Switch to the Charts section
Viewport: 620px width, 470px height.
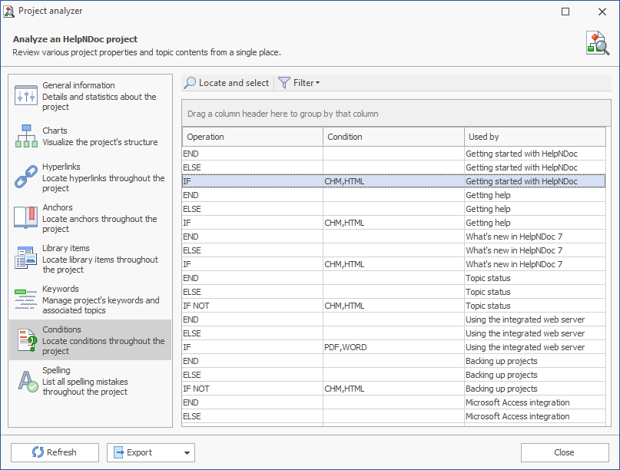[x=90, y=137]
